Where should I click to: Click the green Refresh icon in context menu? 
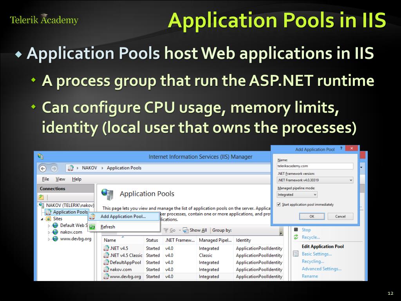click(92, 227)
